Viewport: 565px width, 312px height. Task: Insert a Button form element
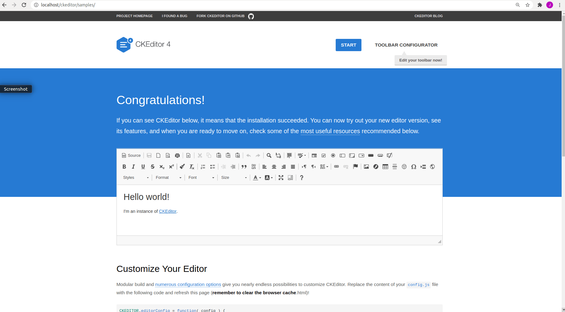371,156
